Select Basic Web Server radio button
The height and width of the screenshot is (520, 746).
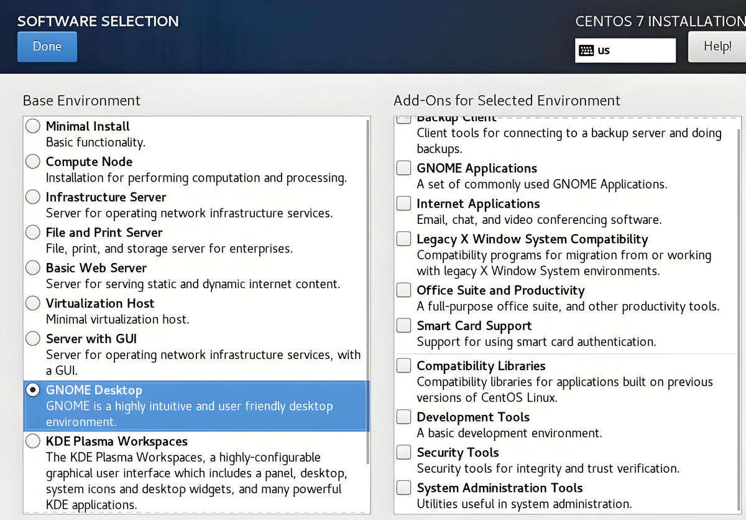33,268
